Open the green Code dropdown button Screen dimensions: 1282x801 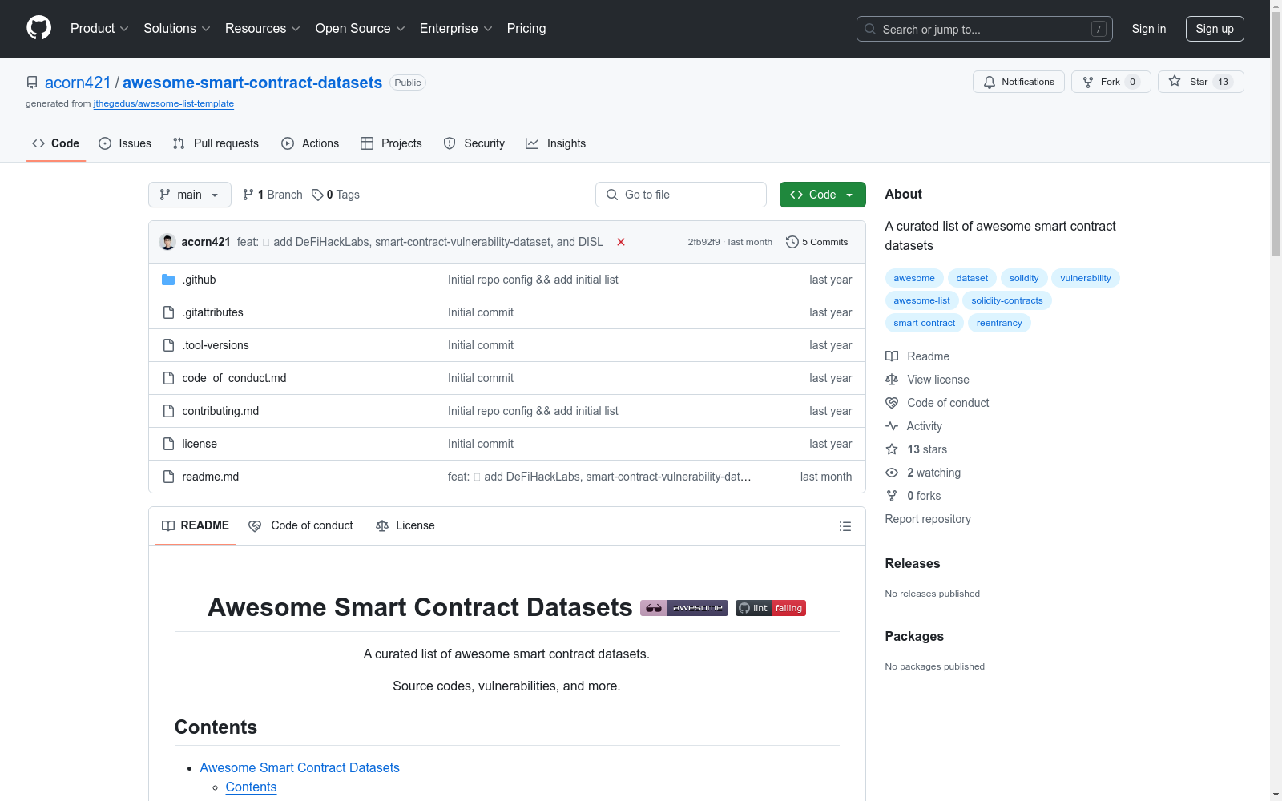point(823,195)
